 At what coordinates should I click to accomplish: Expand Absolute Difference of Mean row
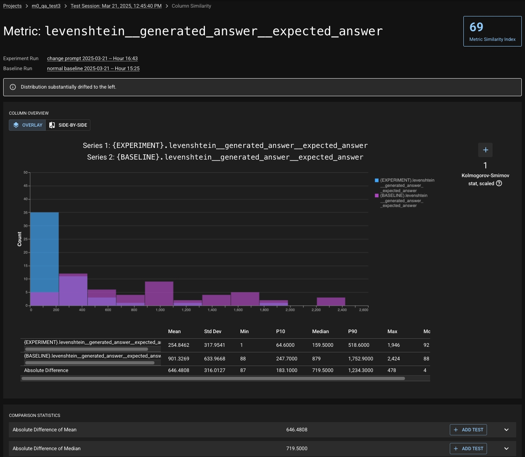pos(506,430)
